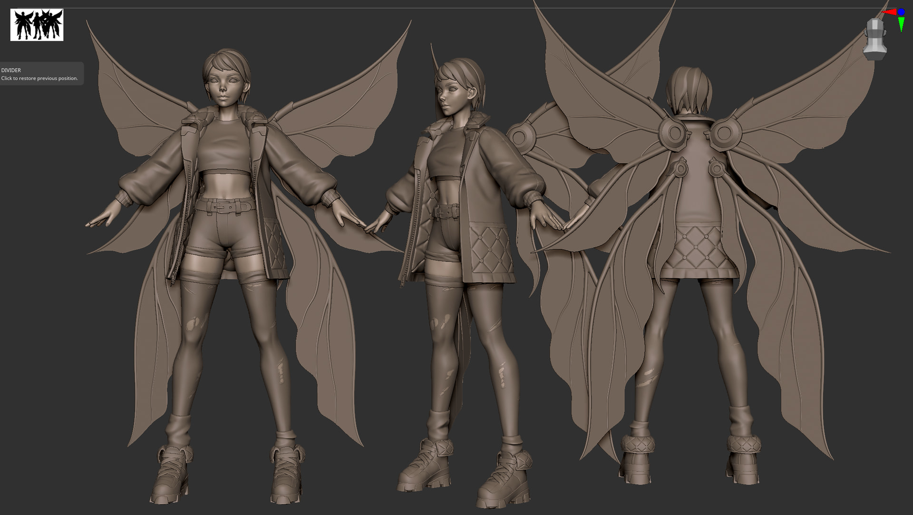This screenshot has height=515, width=913.
Task: Click the CamView head orientation figure
Action: tap(874, 39)
